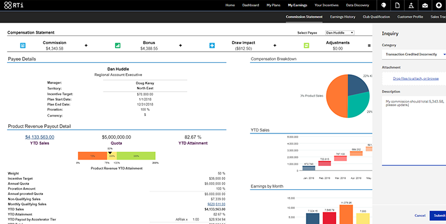446x224 pixels.
Task: Open the Dashboard menu item
Action: [x=251, y=5]
